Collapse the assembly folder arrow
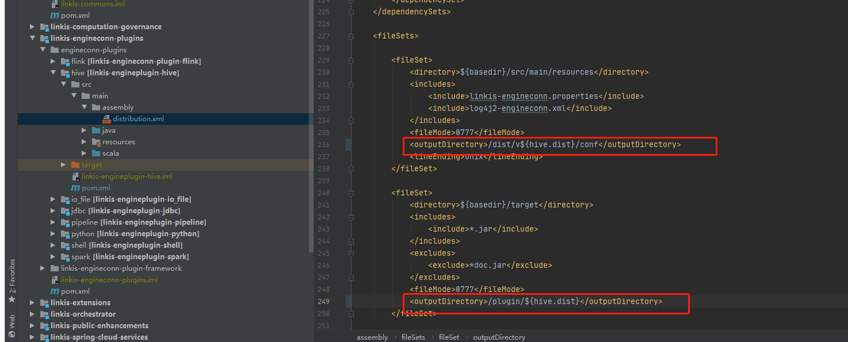 pyautogui.click(x=84, y=107)
